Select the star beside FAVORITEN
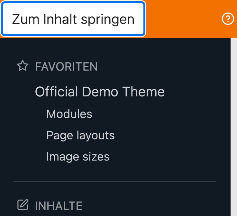This screenshot has width=237, height=216. tap(23, 66)
